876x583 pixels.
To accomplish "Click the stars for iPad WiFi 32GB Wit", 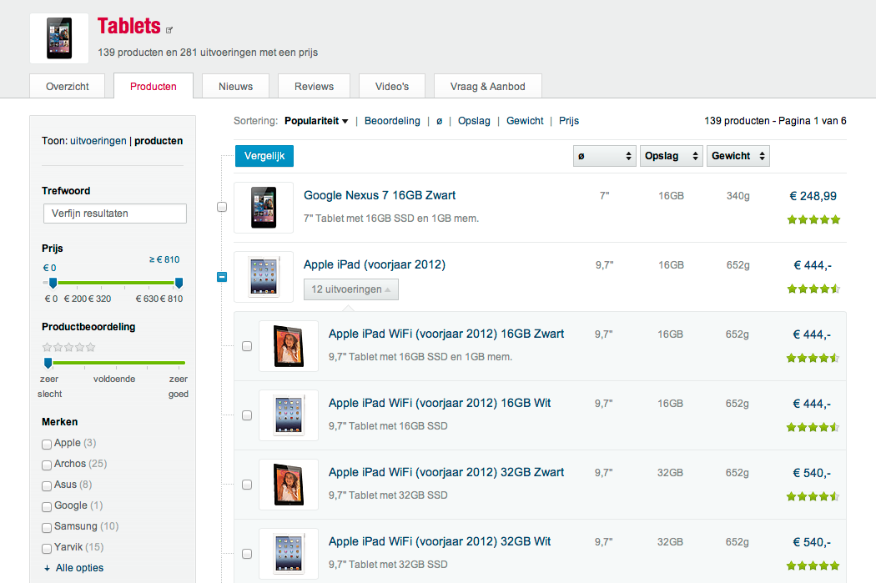I will 813,565.
